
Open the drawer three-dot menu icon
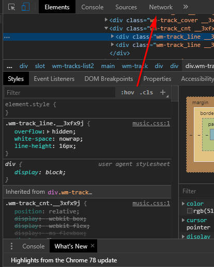tap(11, 246)
